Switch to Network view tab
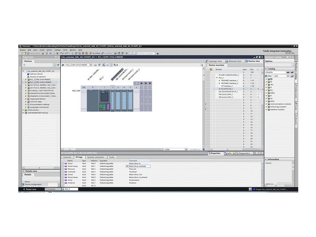The height and width of the screenshot is (237, 316). [x=234, y=61]
